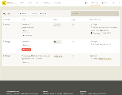Switch to the MY SSL tab
Viewport: 122px width, 95px height.
click(x=95, y=3)
